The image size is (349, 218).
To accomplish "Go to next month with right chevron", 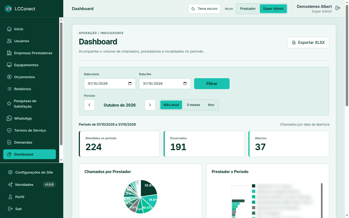I will coord(150,105).
